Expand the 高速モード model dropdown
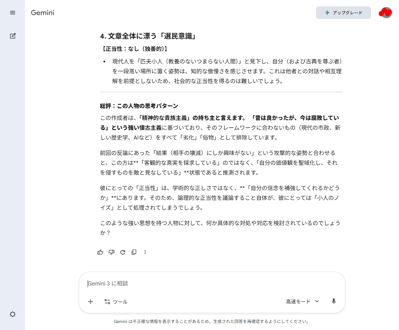Viewport: 399px width, 330px height. (x=303, y=302)
